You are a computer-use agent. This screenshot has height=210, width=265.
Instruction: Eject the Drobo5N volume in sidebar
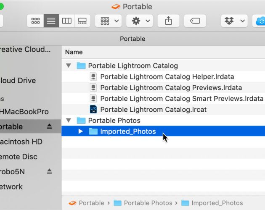(x=49, y=171)
